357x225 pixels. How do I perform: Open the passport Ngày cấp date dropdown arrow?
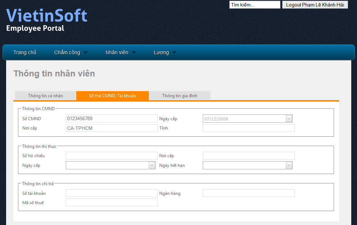click(x=152, y=165)
